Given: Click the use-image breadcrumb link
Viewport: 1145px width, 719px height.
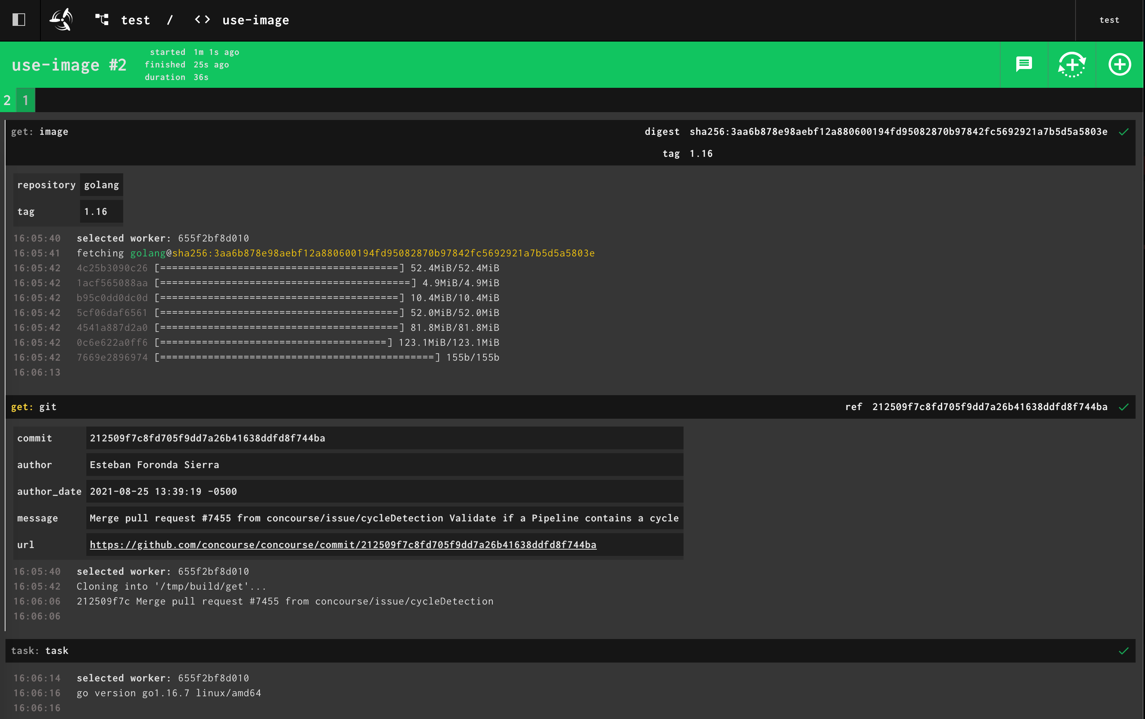Looking at the screenshot, I should (x=255, y=20).
